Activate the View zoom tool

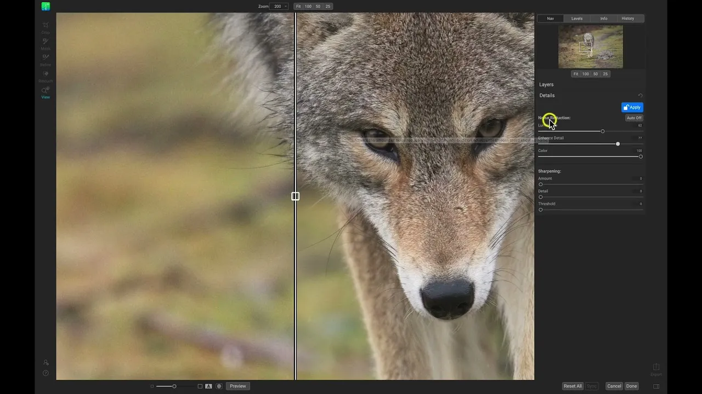click(x=46, y=92)
